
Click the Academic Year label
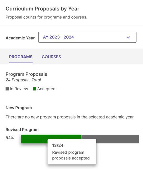point(20,38)
